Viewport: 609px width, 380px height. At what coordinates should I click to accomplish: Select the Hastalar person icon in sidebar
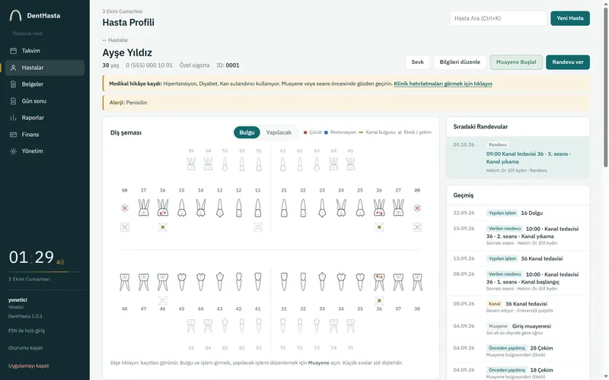click(x=13, y=68)
